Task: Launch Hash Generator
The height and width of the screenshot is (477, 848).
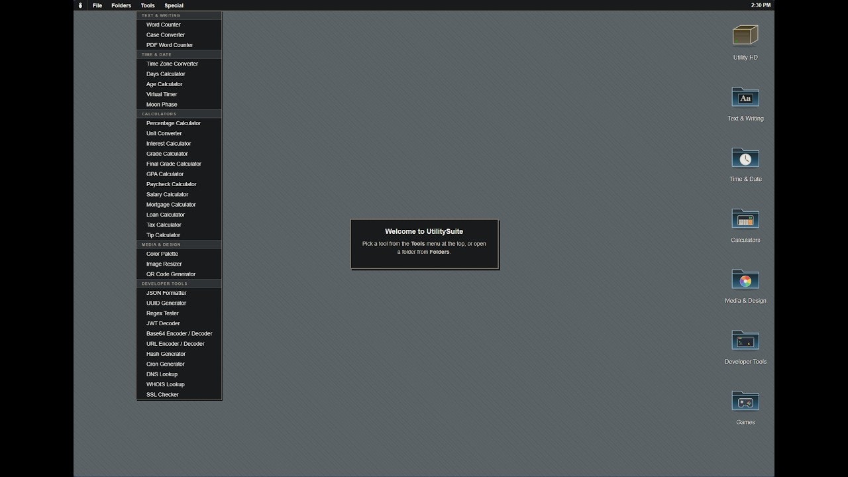Action: (x=179, y=354)
